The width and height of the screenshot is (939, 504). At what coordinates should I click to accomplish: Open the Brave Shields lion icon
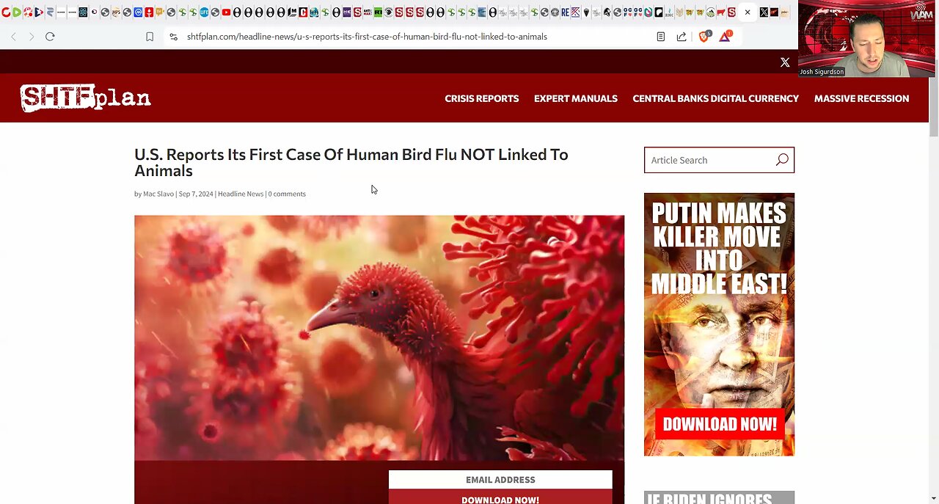(704, 37)
